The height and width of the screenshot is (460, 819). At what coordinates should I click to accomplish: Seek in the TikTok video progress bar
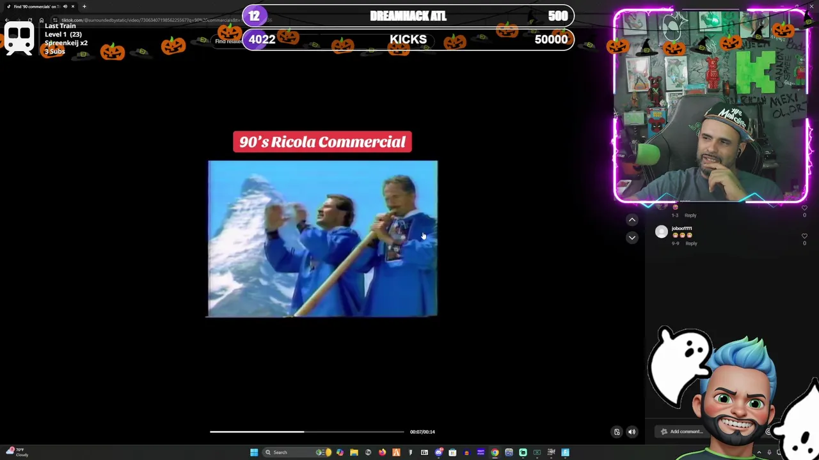point(306,432)
